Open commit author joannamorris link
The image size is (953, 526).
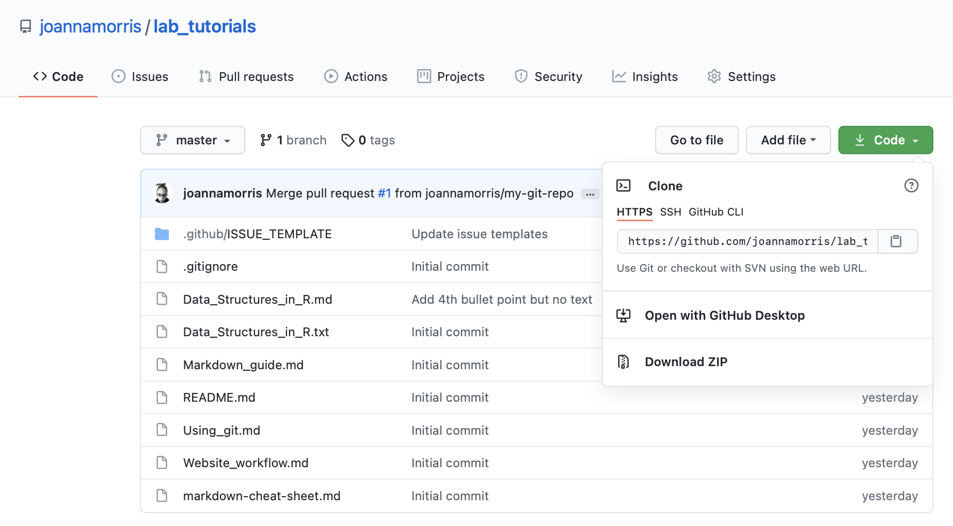point(223,193)
